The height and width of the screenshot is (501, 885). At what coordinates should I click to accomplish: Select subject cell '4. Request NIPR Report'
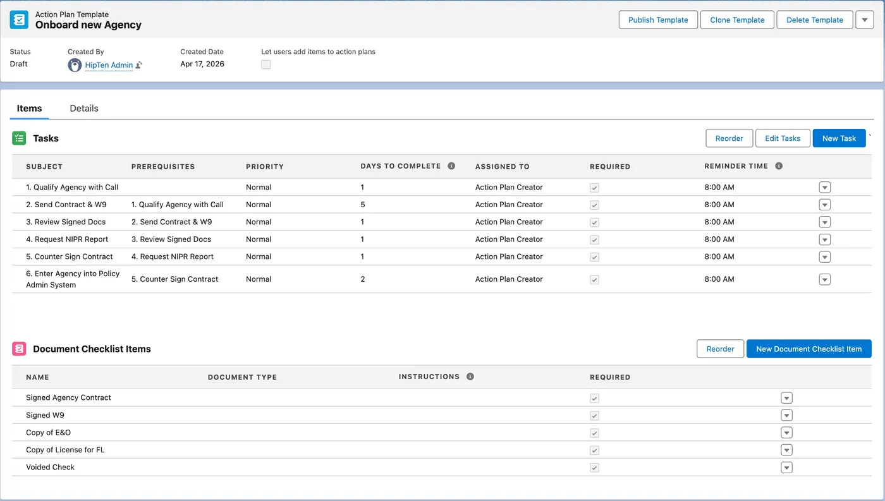coord(67,239)
